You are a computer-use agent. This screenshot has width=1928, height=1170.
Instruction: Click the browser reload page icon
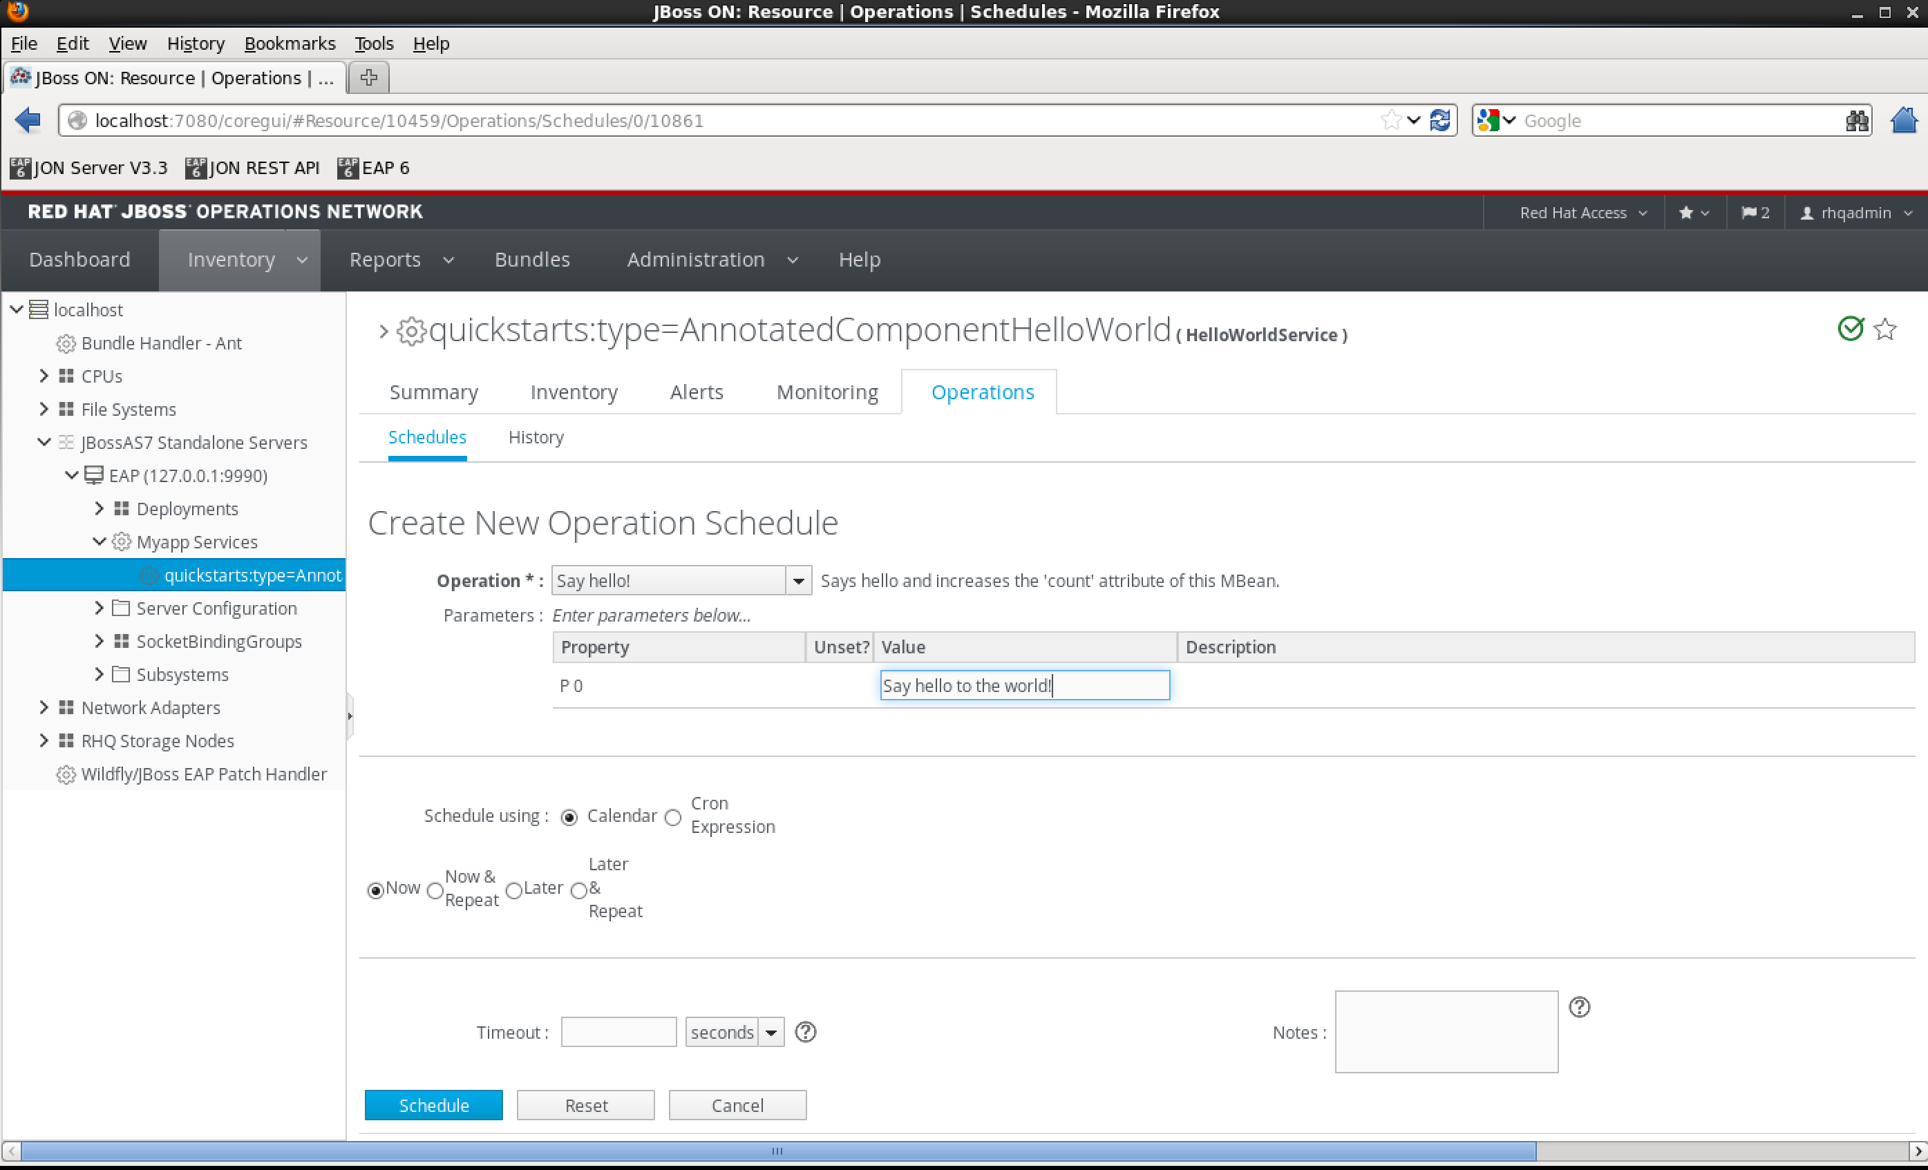[1441, 120]
